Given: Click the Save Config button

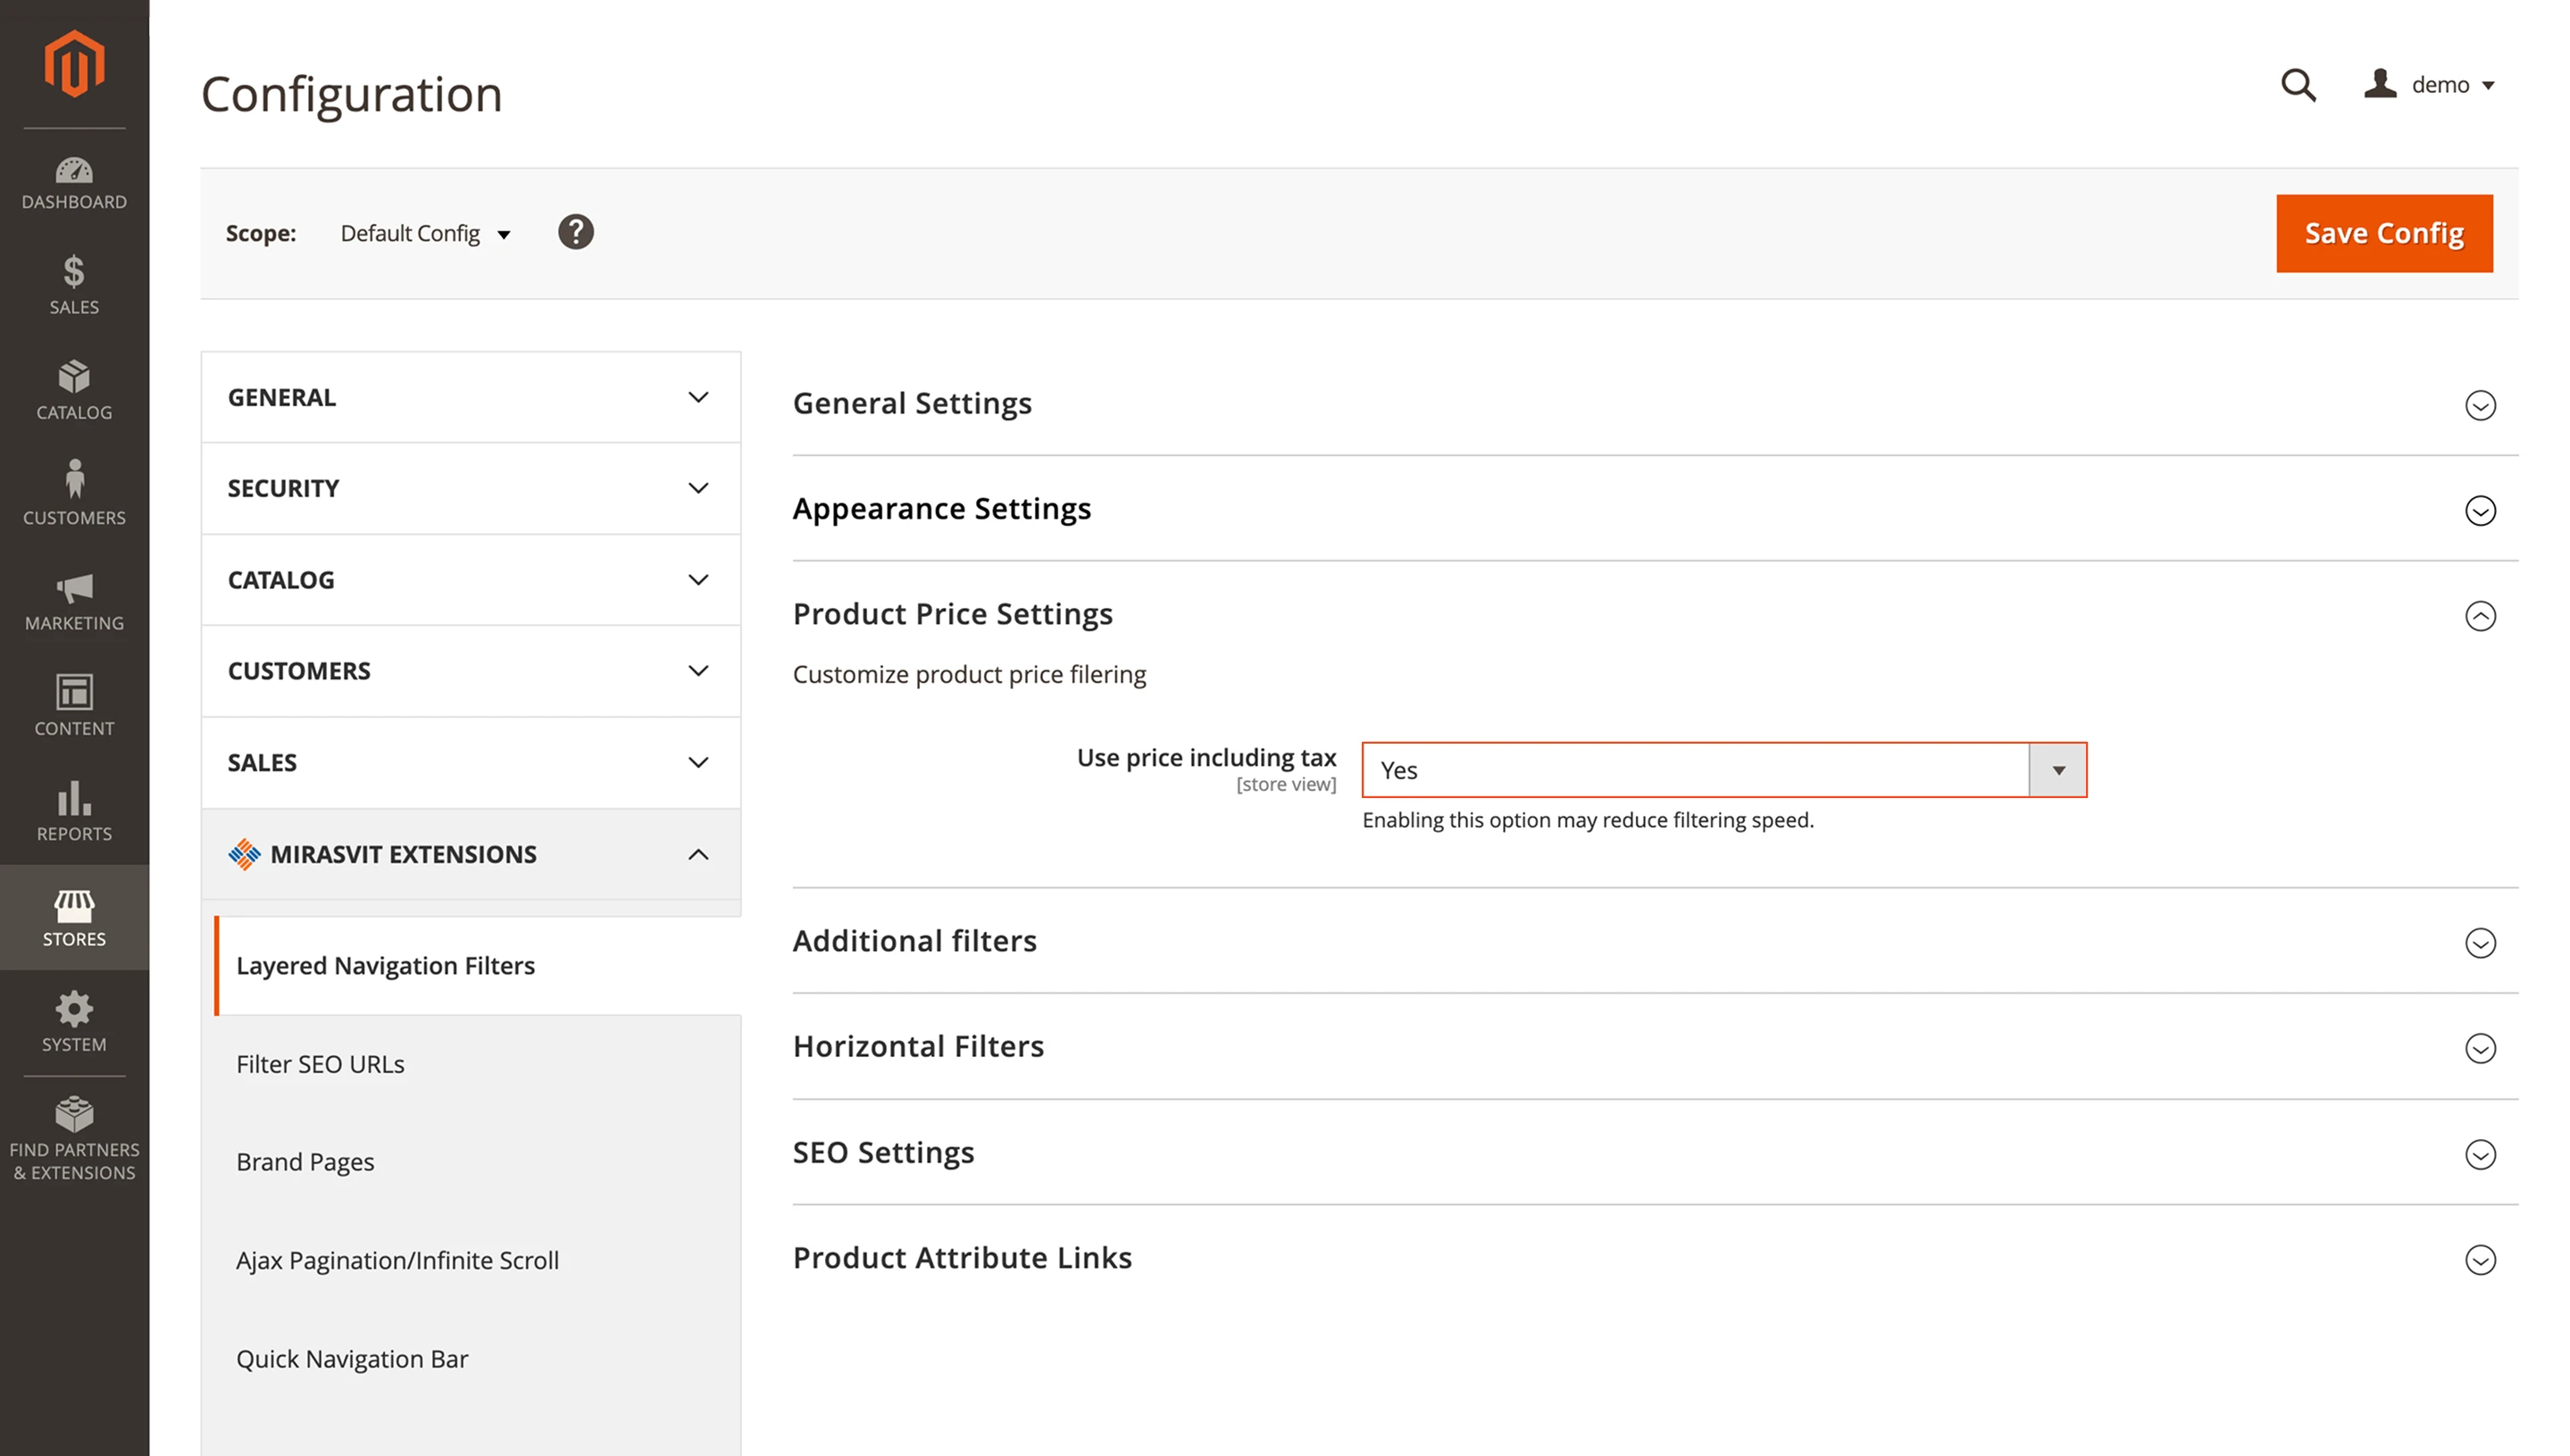Looking at the screenshot, I should click(x=2383, y=233).
